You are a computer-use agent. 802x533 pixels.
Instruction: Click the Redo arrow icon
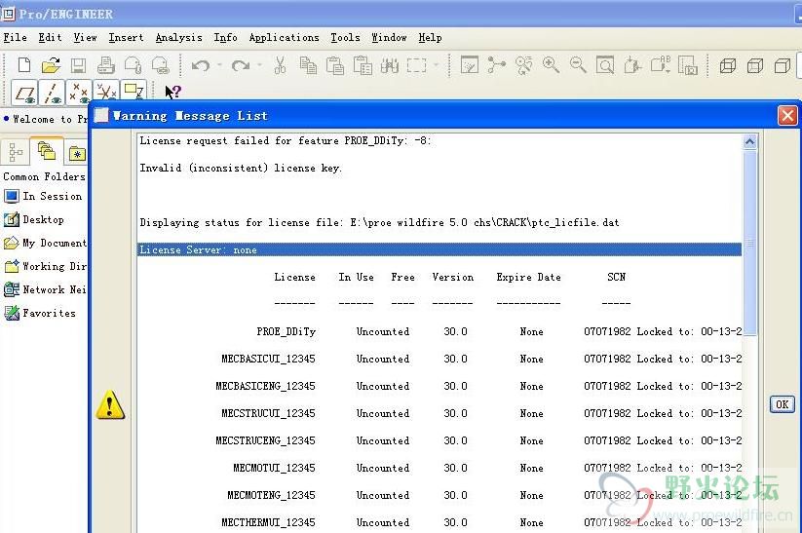[x=241, y=65]
